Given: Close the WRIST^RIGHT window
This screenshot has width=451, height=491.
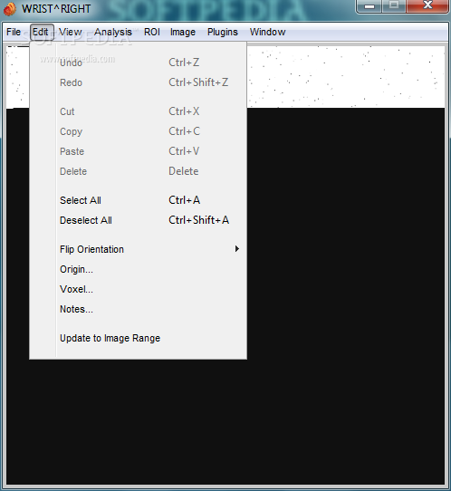Looking at the screenshot, I should (427, 6).
